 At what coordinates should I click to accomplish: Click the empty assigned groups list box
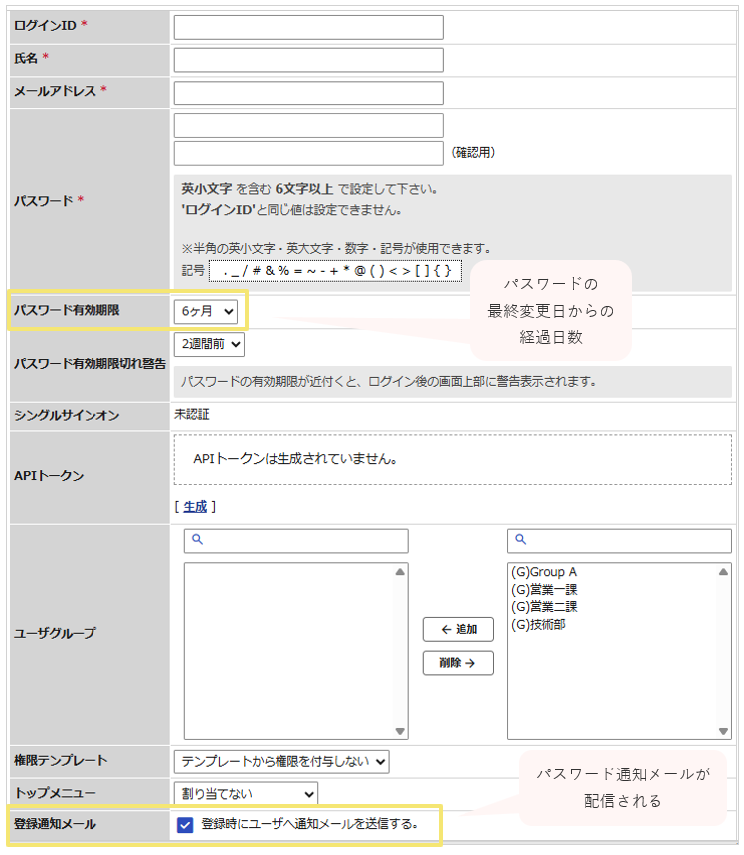296,651
